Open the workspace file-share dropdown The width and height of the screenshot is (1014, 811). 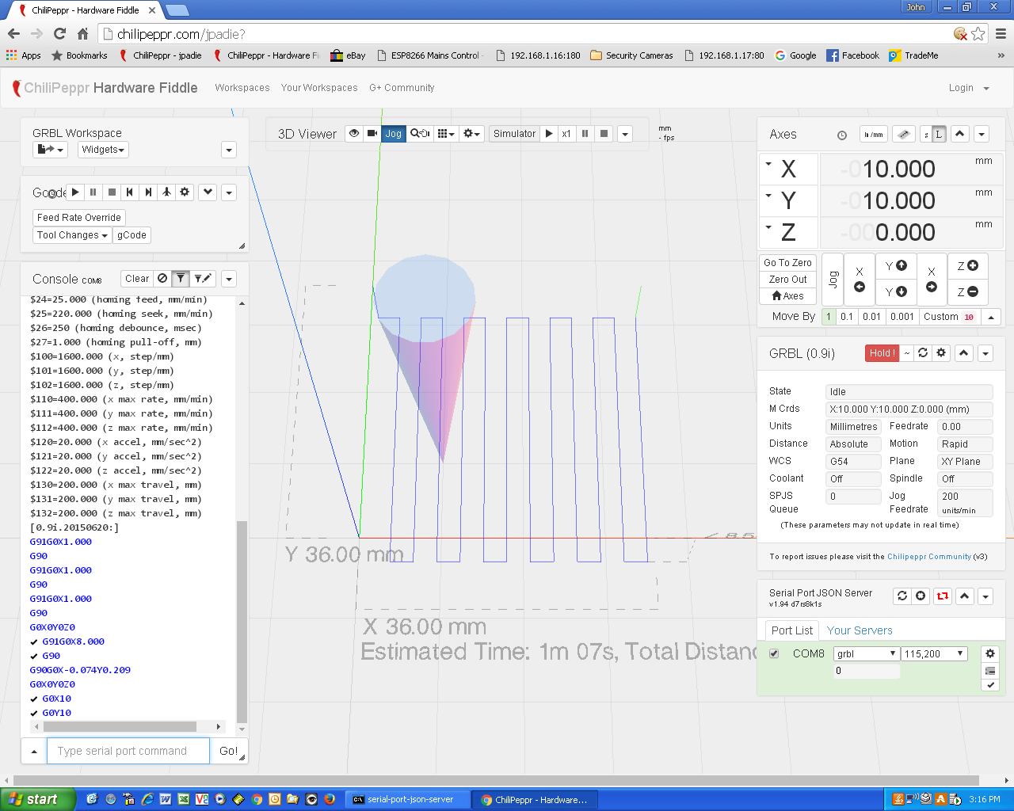(51, 149)
